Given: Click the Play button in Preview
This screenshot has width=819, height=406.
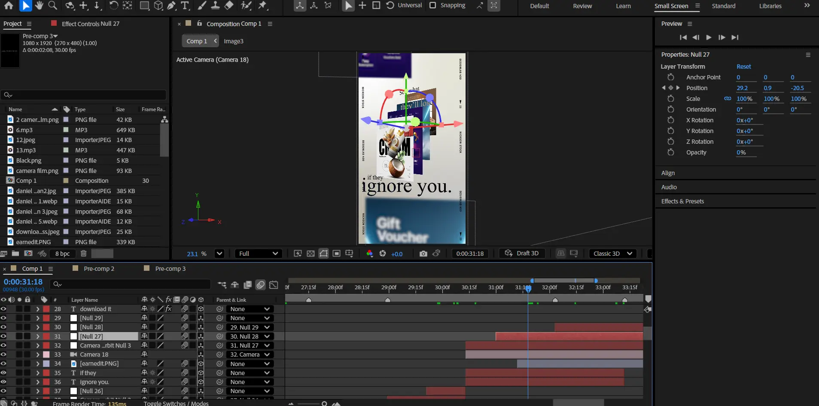Looking at the screenshot, I should (709, 37).
